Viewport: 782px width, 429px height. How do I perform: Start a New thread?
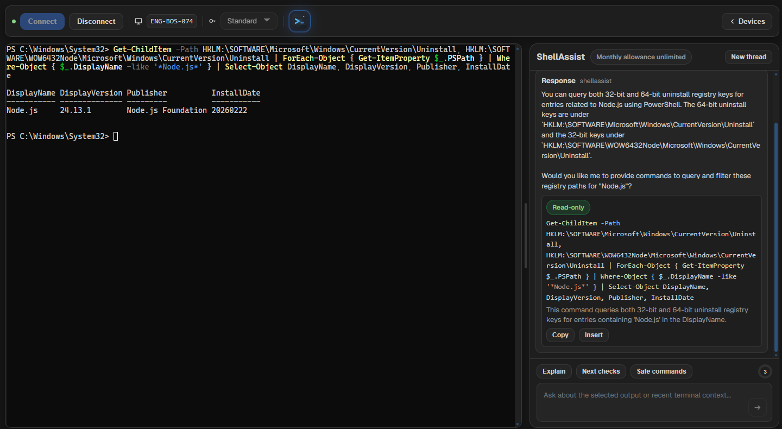[748, 57]
